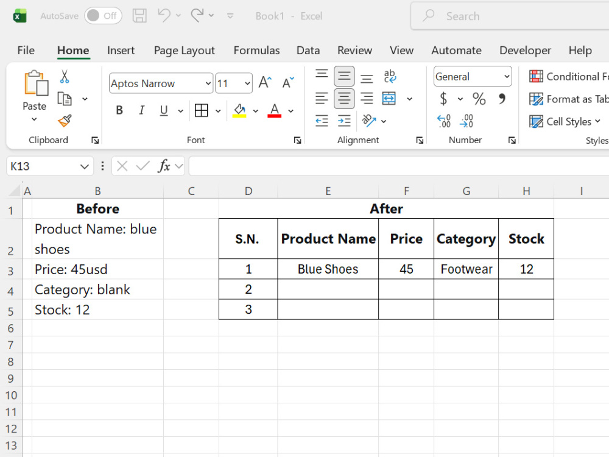Switch to the Developer tab
Viewport: 609px width, 457px height.
click(525, 51)
